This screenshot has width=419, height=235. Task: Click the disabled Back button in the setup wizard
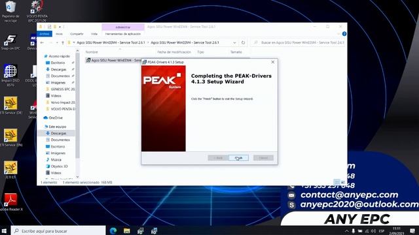(218, 158)
